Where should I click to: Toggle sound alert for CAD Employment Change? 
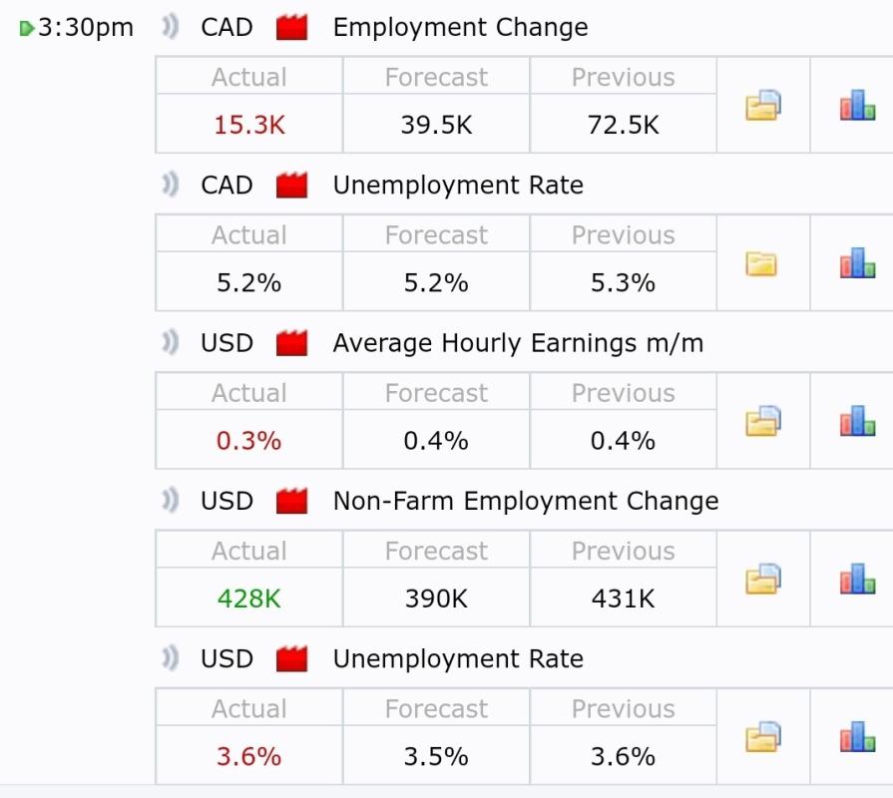(171, 28)
